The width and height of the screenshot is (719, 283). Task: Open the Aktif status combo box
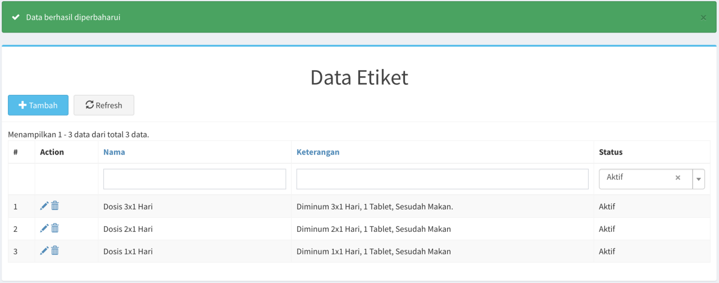coord(638,177)
